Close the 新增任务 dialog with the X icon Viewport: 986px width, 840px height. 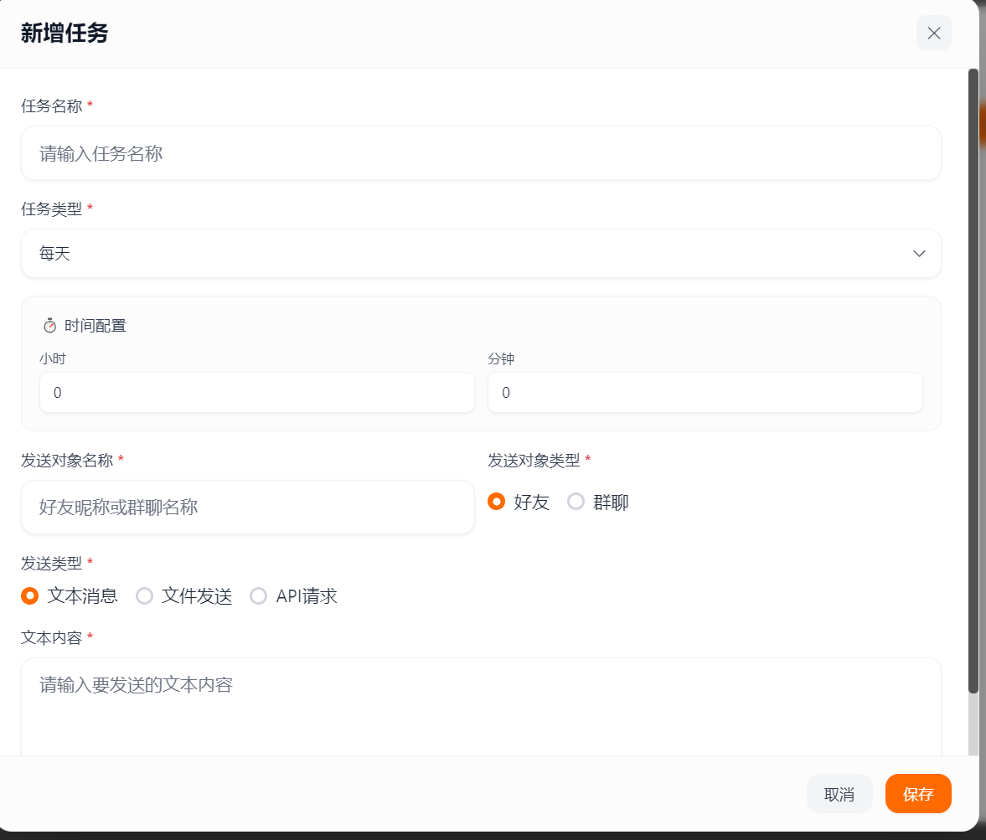tap(933, 33)
